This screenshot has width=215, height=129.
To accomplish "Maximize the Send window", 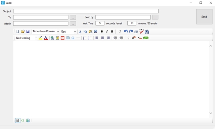I will [x=201, y=3].
